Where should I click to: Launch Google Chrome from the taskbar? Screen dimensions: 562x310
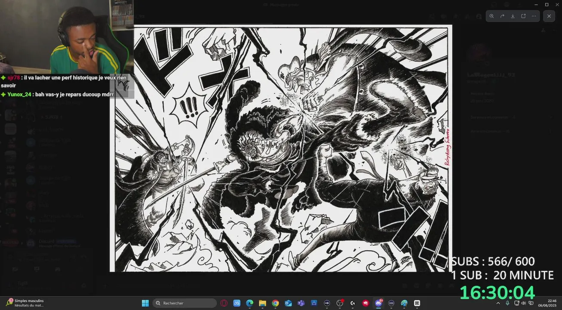coord(275,303)
